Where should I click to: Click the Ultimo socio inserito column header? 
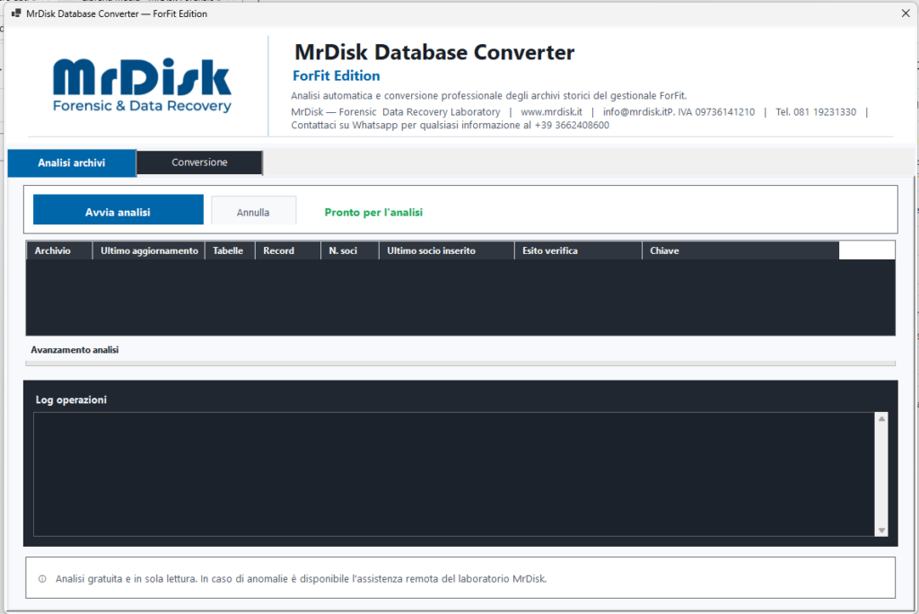click(x=447, y=250)
